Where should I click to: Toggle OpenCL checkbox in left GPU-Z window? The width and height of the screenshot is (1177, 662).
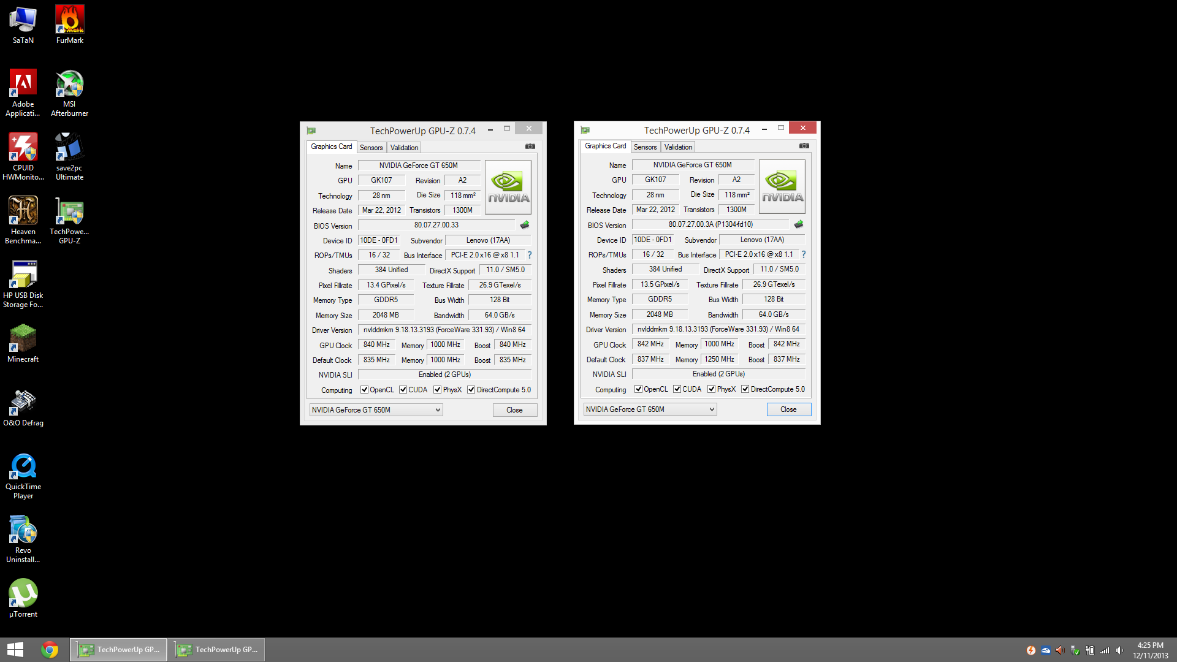(x=364, y=390)
